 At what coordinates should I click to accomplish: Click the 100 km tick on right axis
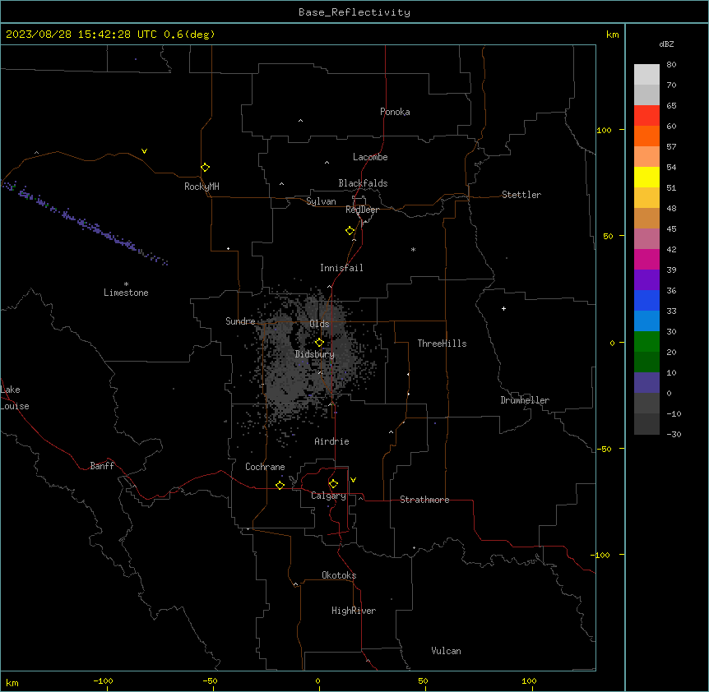pos(604,130)
